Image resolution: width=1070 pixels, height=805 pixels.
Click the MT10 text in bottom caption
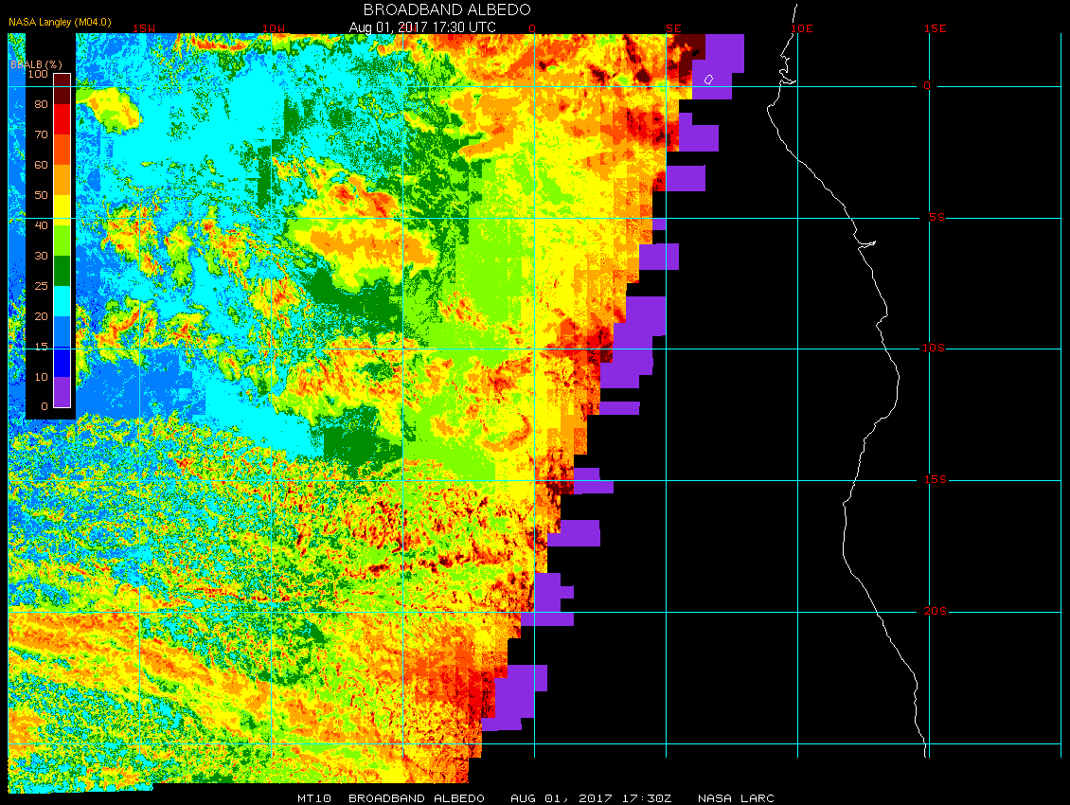[x=314, y=798]
